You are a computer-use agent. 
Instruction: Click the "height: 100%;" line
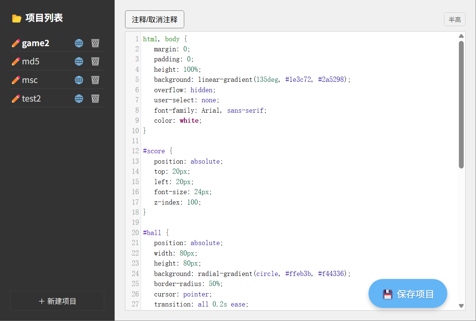[178, 70]
